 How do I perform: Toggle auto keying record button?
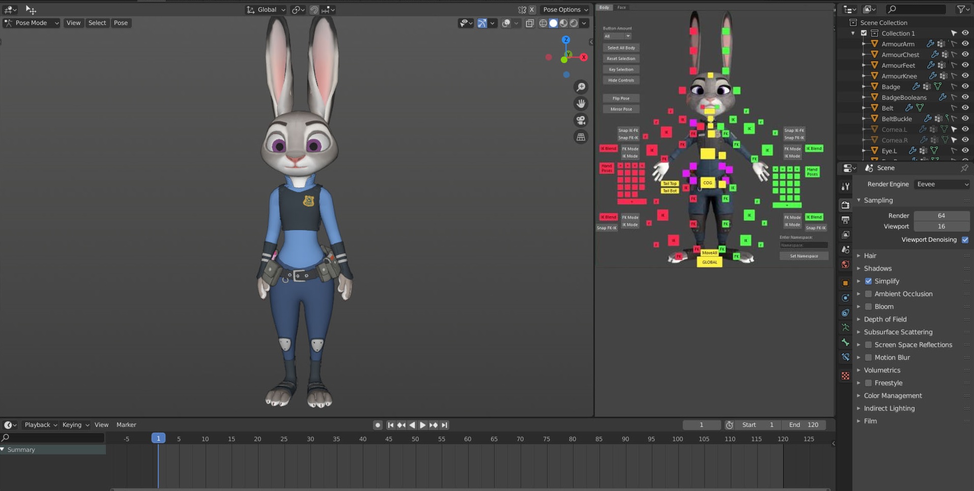click(378, 425)
